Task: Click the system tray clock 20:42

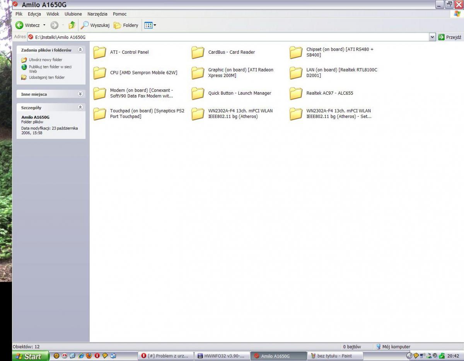Action: [453, 356]
